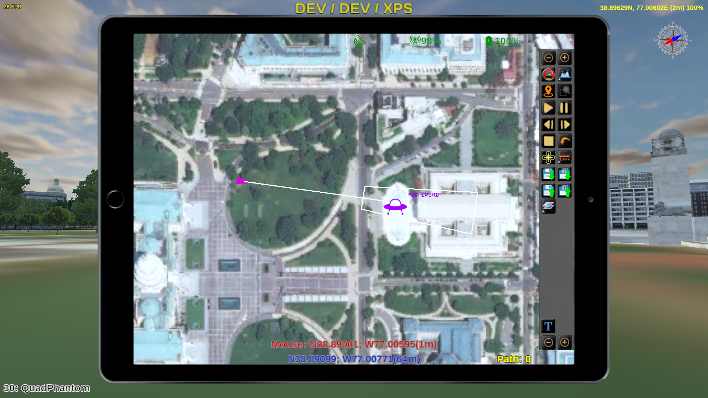The width and height of the screenshot is (708, 398).
Task: Select the orange waypoint pin tool
Action: click(x=548, y=91)
